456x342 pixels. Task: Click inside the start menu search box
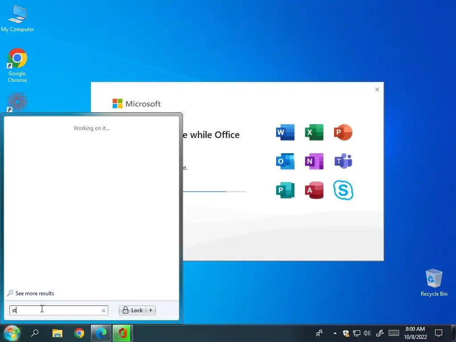[58, 310]
